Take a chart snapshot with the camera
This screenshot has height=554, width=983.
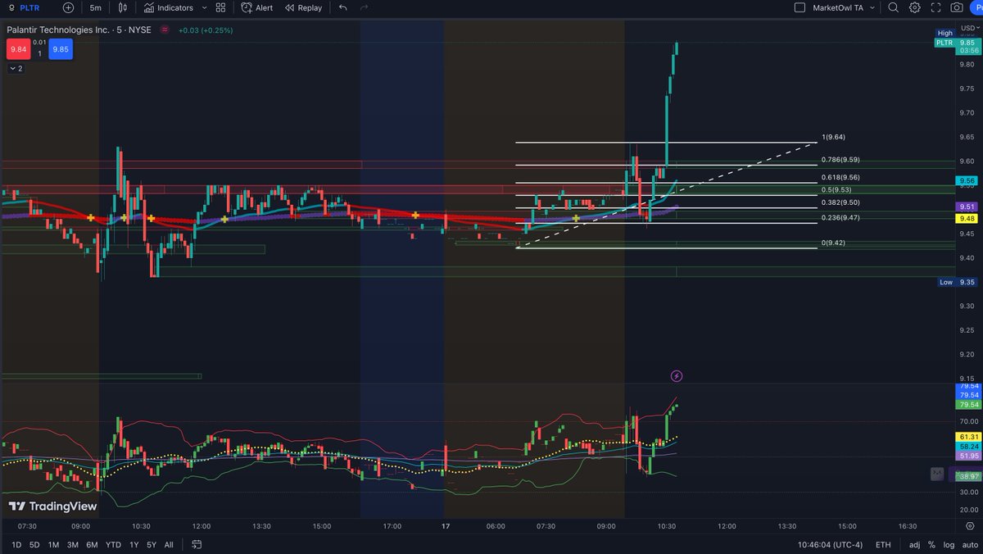[957, 7]
